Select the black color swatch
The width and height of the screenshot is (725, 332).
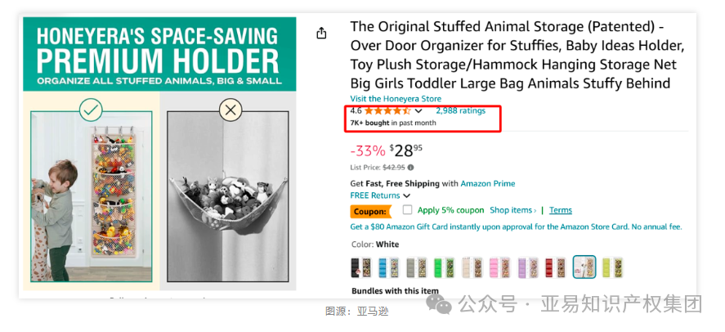point(361,267)
